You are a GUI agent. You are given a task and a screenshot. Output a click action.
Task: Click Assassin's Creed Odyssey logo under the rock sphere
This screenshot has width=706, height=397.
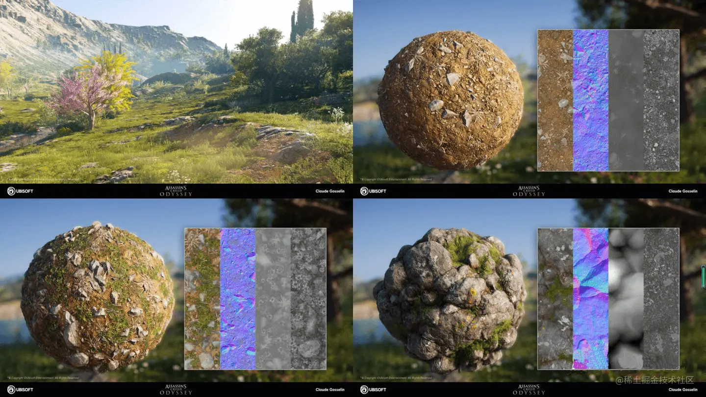529,390
